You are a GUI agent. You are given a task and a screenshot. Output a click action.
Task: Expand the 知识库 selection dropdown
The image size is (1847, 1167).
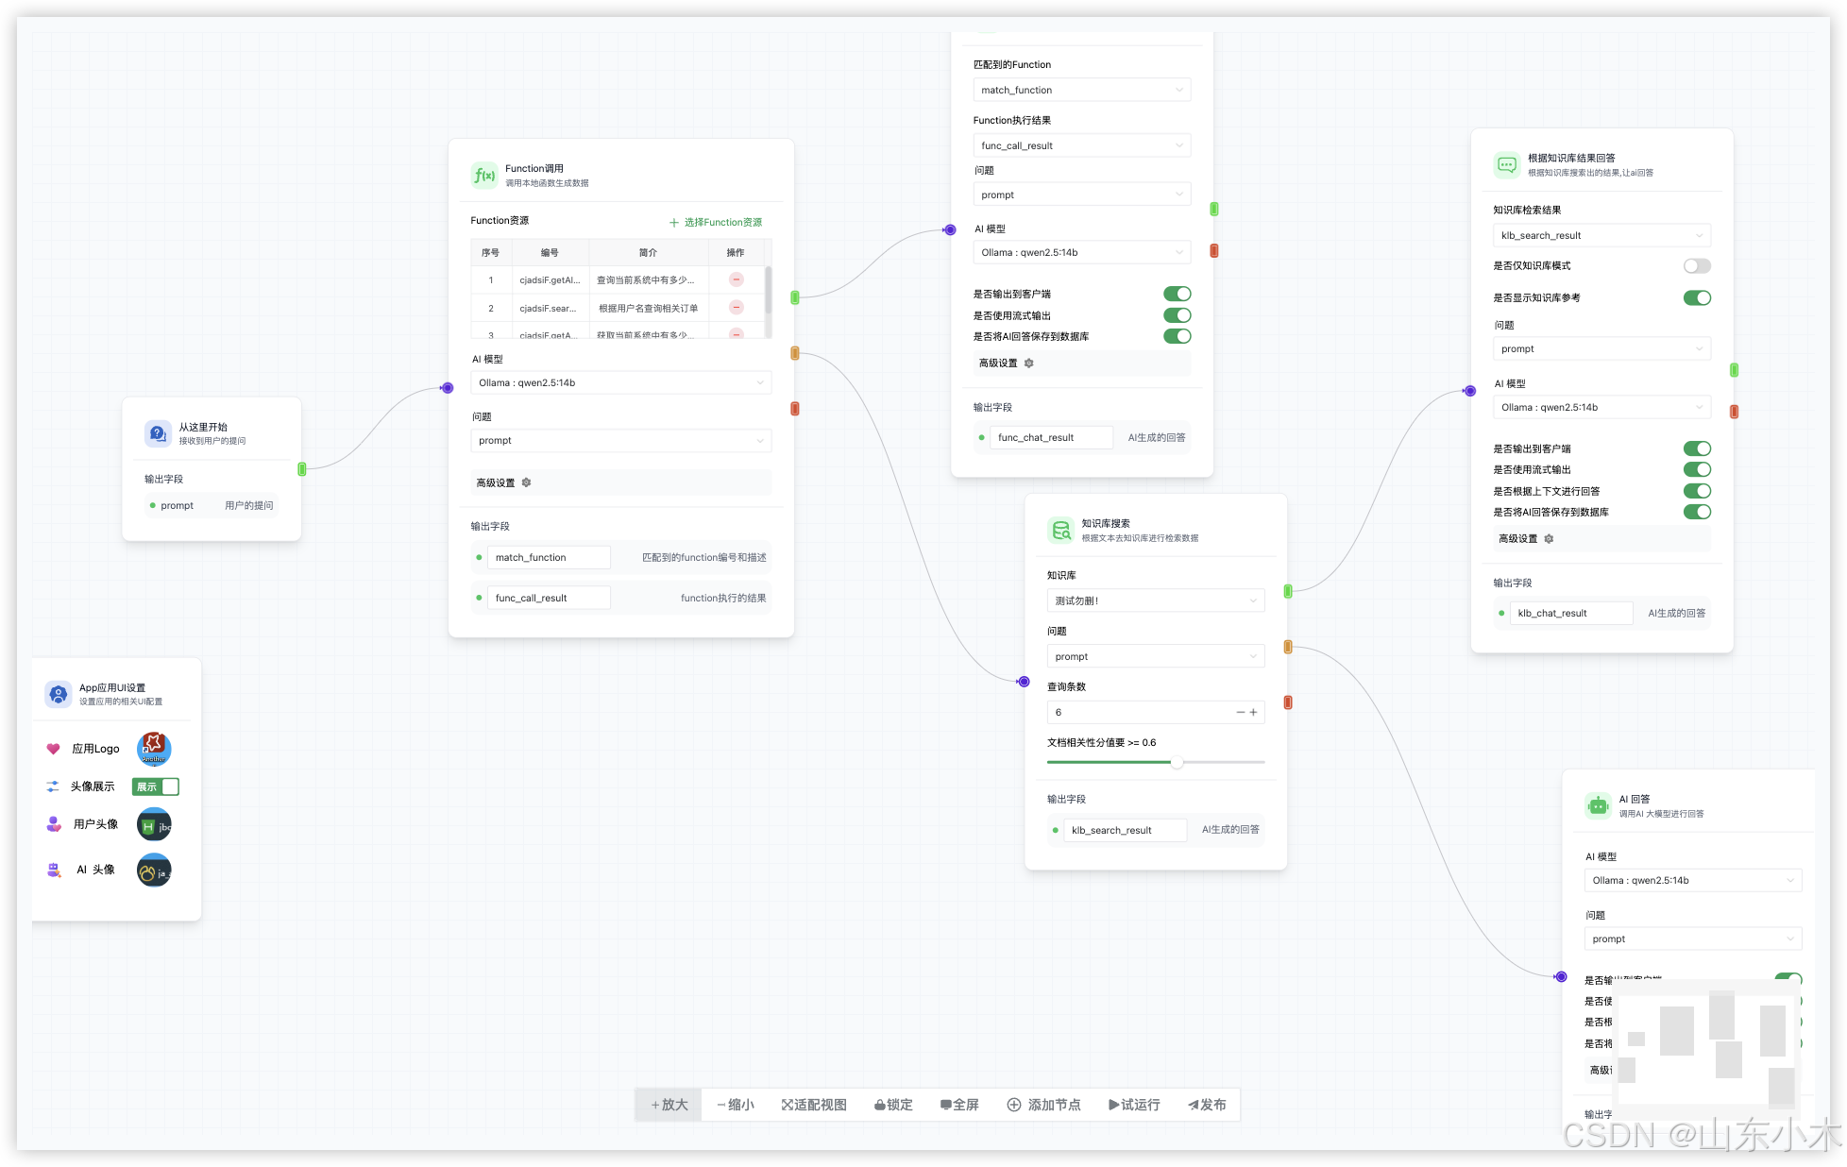point(1154,600)
